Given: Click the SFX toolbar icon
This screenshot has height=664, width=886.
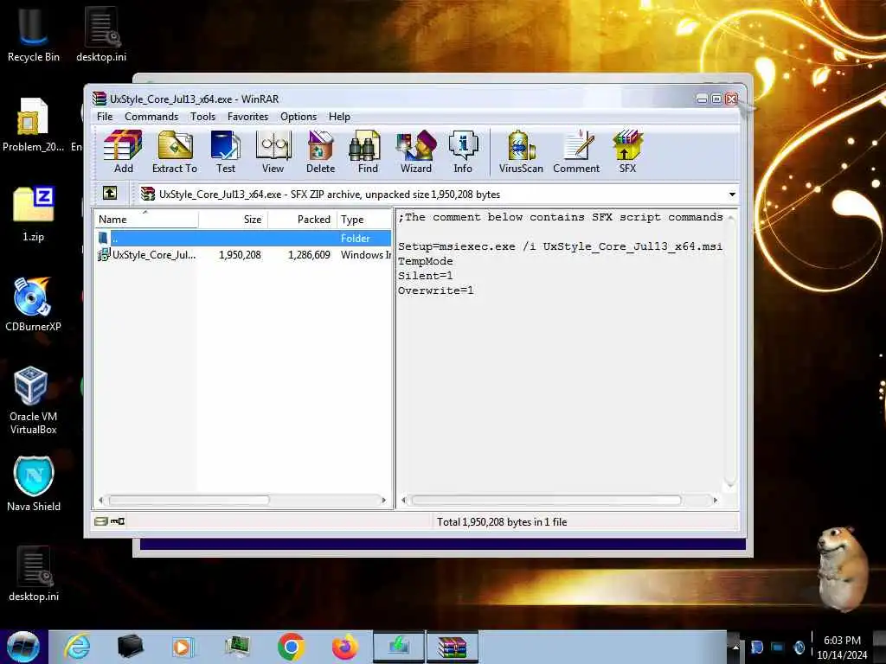Looking at the screenshot, I should click(x=627, y=151).
